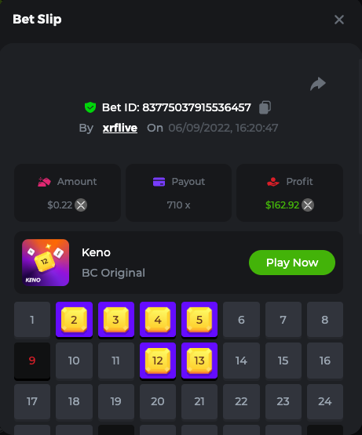Viewport: 362px width, 435px height.
Task: Click the green verified shield icon
Action: [x=90, y=107]
